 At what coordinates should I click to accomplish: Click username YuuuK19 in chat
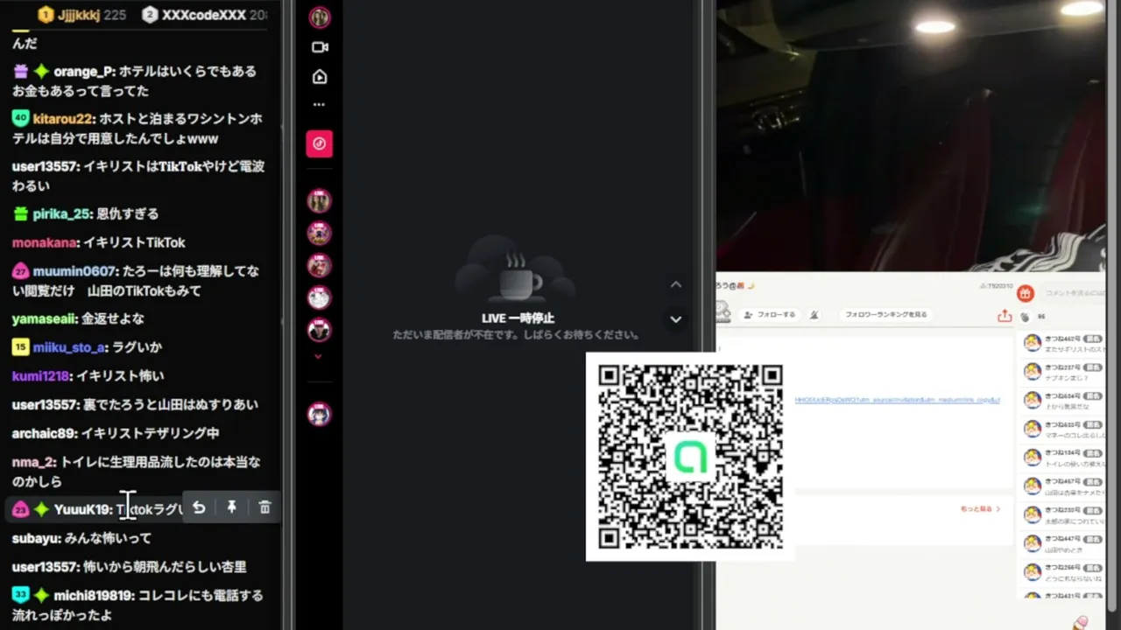click(x=82, y=509)
